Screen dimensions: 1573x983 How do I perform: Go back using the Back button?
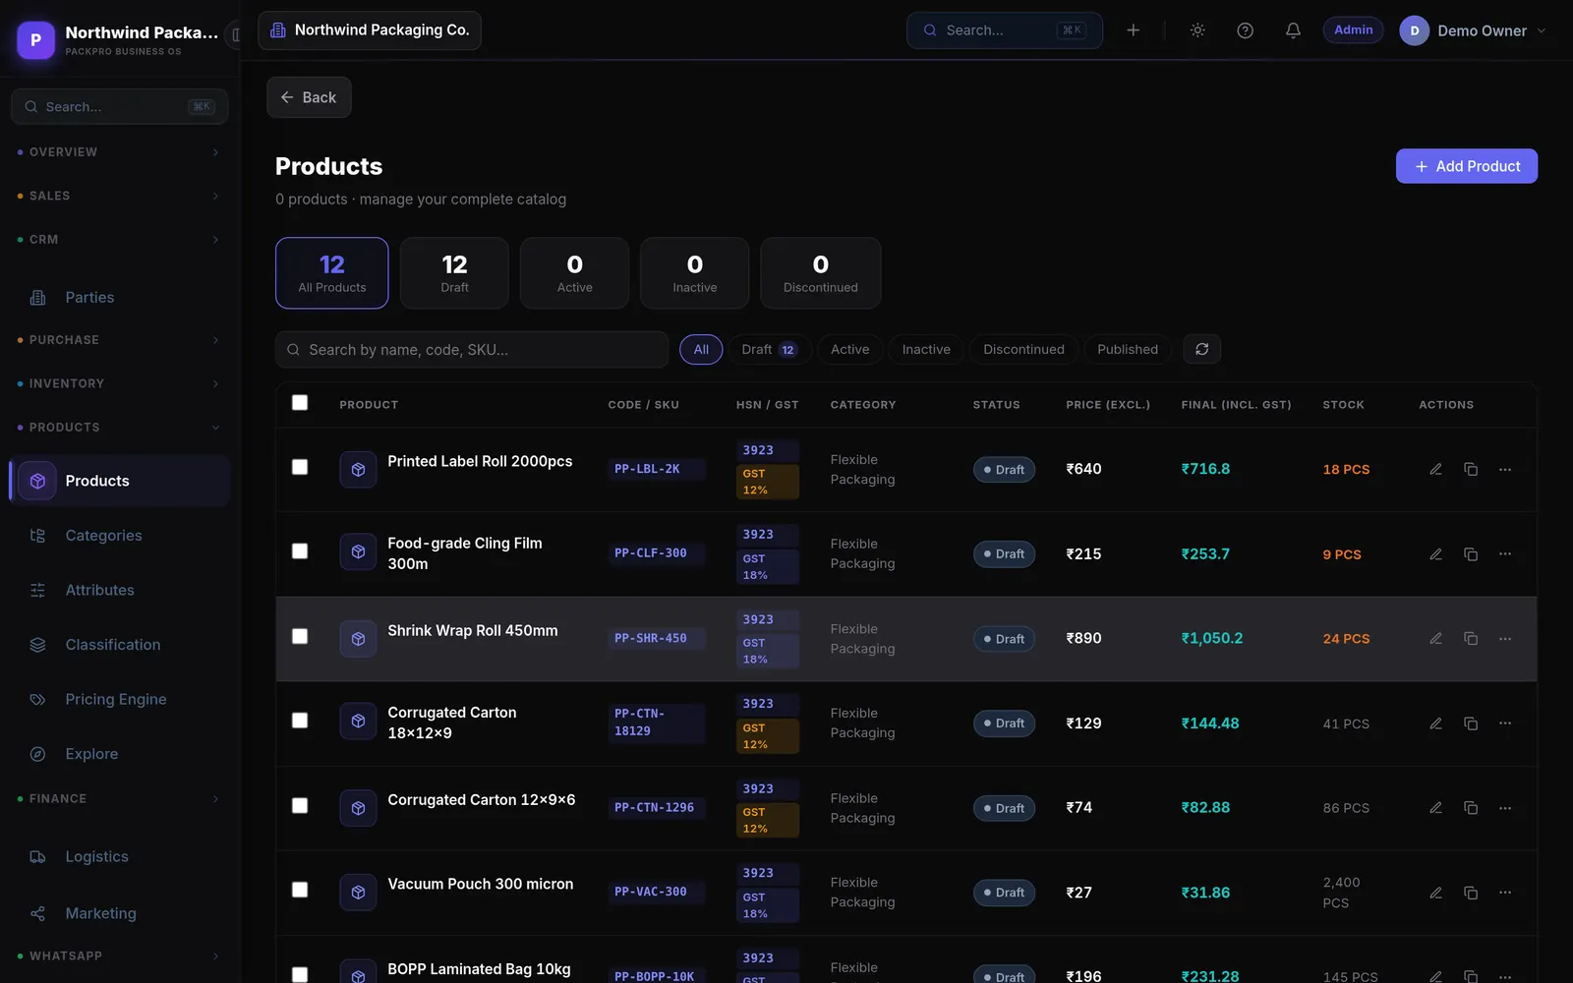309,97
